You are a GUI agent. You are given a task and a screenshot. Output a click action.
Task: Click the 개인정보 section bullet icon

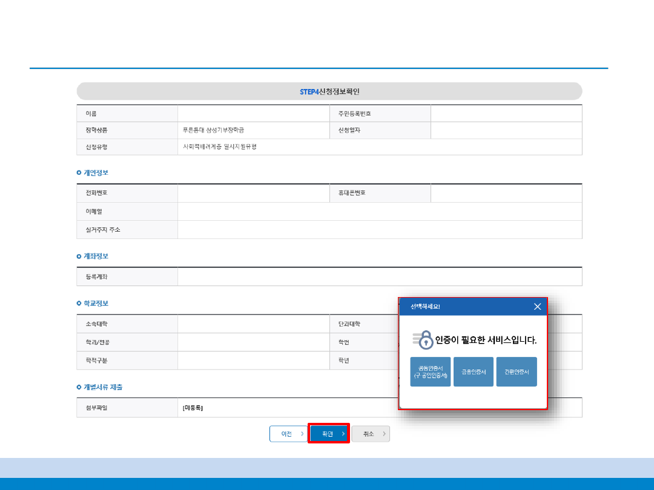tap(79, 173)
